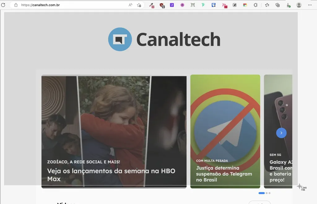Open the Collections icon
Image resolution: width=317 pixels, height=204 pixels.
pos(278,5)
